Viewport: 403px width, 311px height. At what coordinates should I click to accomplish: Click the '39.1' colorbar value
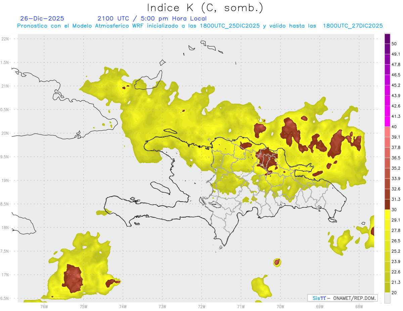[x=396, y=137]
